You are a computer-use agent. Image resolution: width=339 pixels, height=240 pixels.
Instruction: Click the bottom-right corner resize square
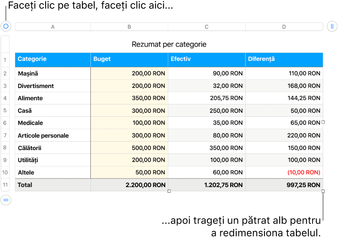point(323,191)
